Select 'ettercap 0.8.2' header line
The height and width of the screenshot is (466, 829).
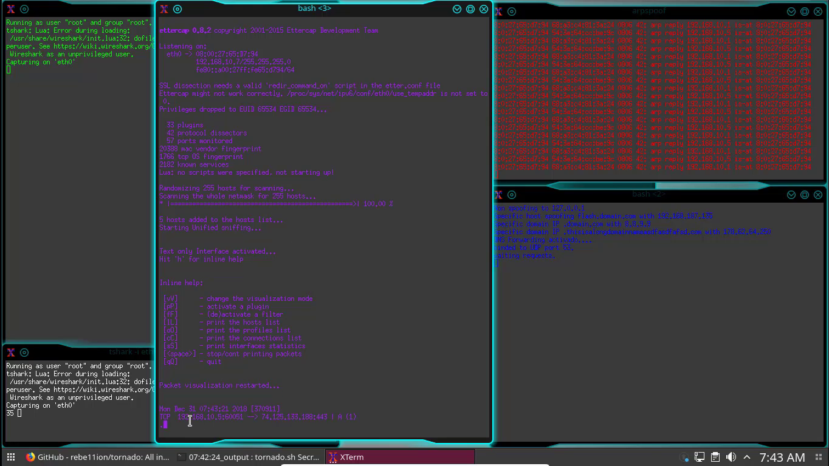tap(269, 30)
